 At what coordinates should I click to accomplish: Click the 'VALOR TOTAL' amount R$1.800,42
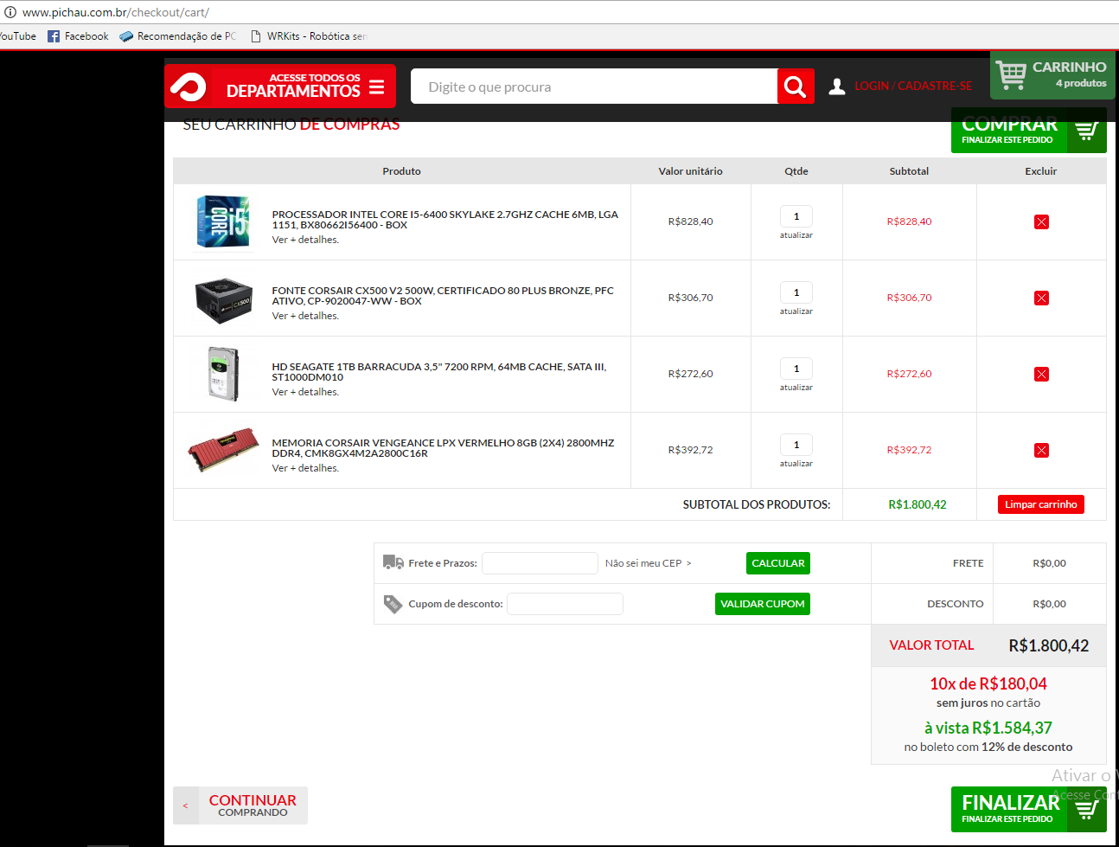pos(1049,645)
